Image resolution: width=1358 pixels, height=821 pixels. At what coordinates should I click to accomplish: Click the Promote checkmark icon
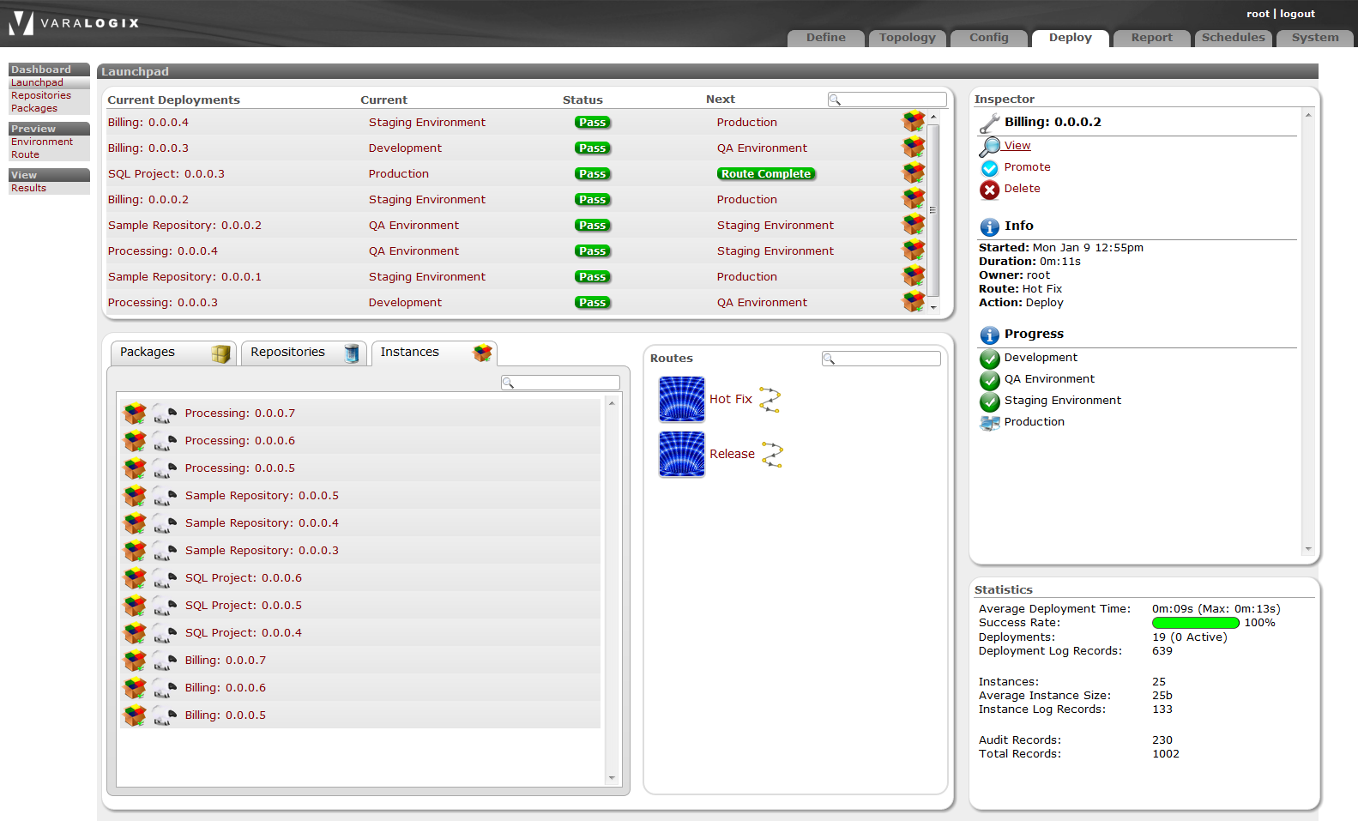[990, 168]
